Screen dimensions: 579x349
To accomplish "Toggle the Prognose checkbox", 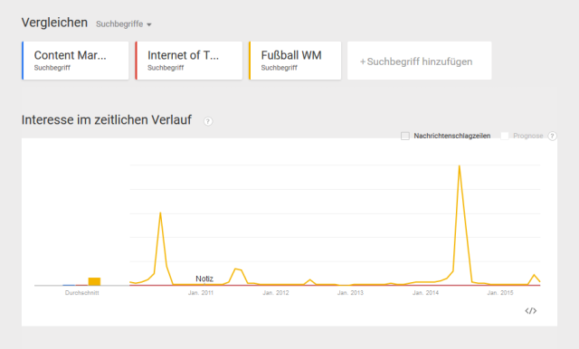I will [x=505, y=136].
